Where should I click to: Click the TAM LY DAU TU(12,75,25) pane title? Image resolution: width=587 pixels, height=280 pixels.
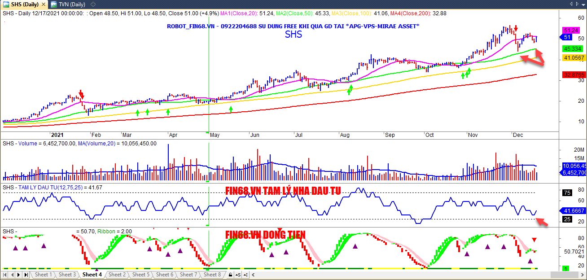pos(53,187)
